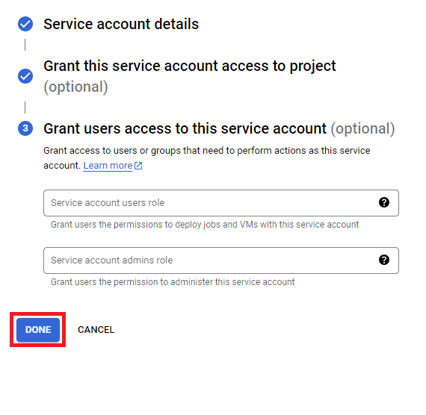426x415 pixels.
Task: Focus the Service account users role field
Action: coord(221,203)
